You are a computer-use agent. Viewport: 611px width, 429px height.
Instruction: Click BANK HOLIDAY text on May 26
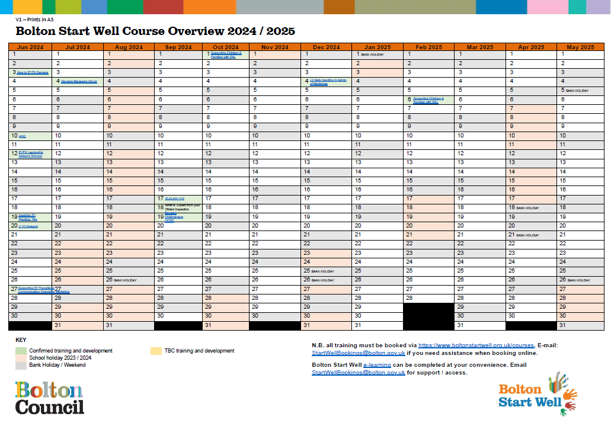click(x=578, y=280)
